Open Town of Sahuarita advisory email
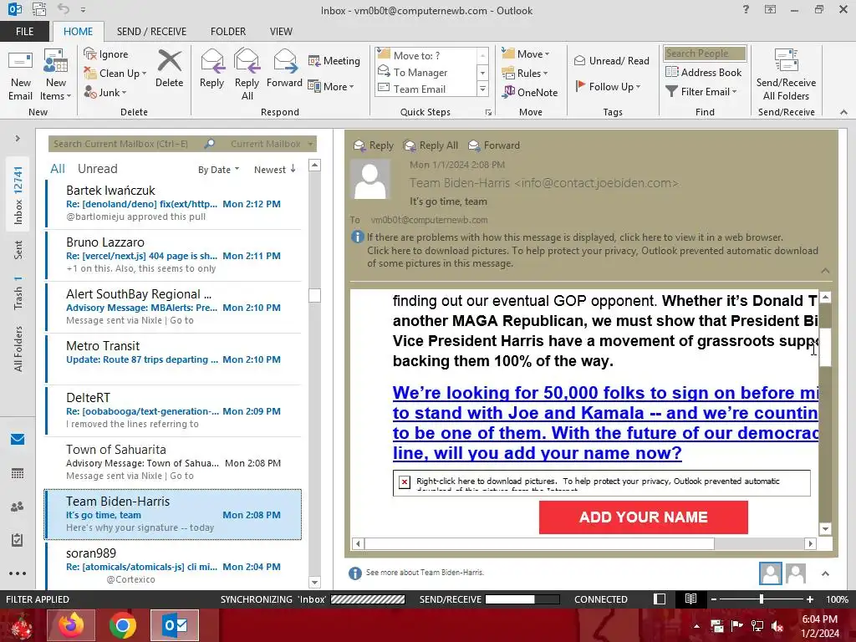 [x=173, y=462]
